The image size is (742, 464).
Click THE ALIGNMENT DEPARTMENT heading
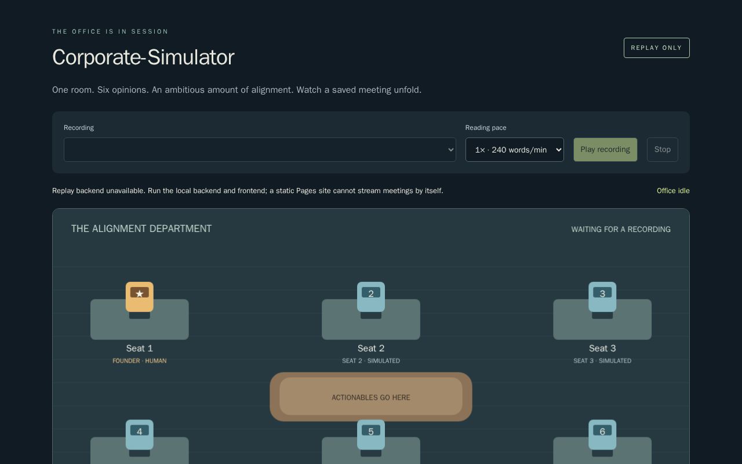coord(141,229)
